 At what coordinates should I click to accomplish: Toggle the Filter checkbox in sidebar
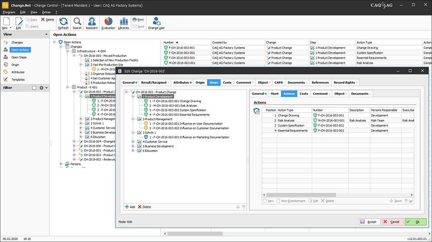click(34, 88)
